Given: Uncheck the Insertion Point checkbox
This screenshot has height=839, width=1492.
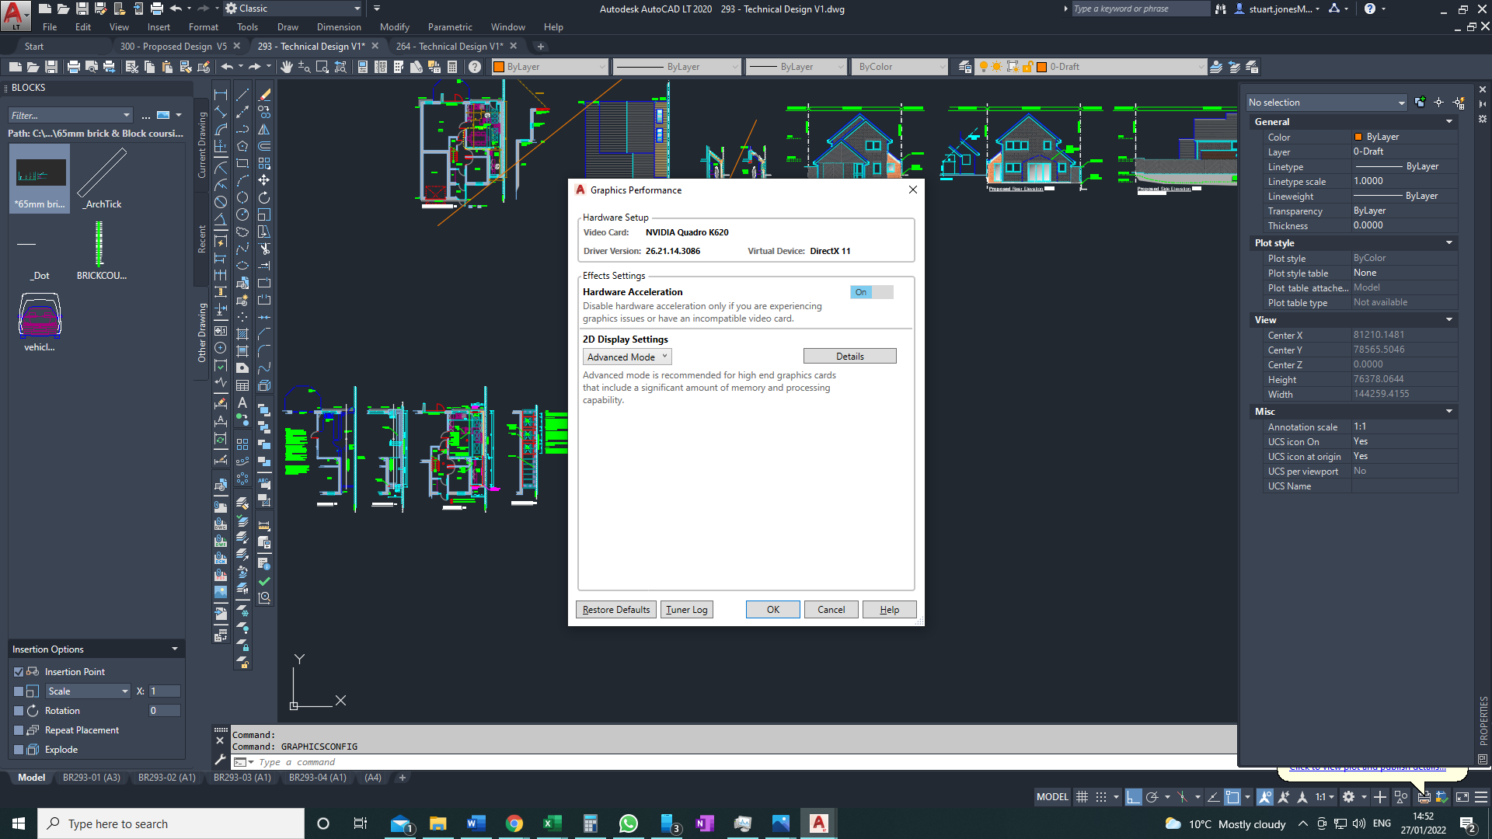Looking at the screenshot, I should pyautogui.click(x=19, y=672).
